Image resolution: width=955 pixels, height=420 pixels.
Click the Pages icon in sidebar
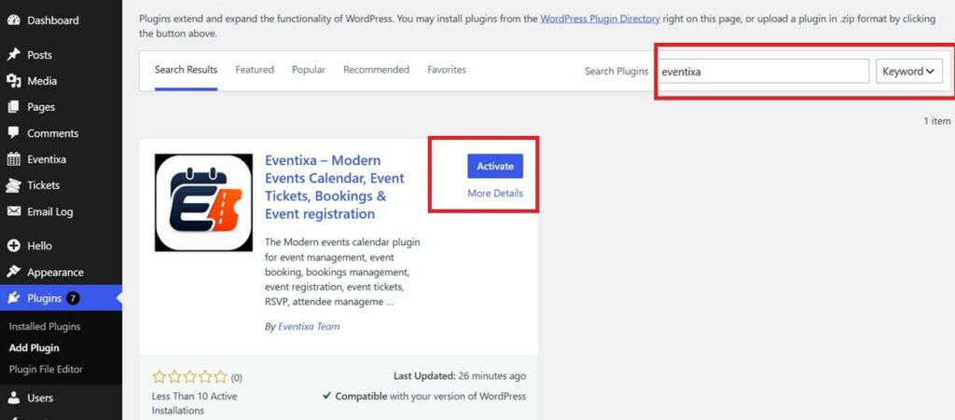[x=13, y=107]
